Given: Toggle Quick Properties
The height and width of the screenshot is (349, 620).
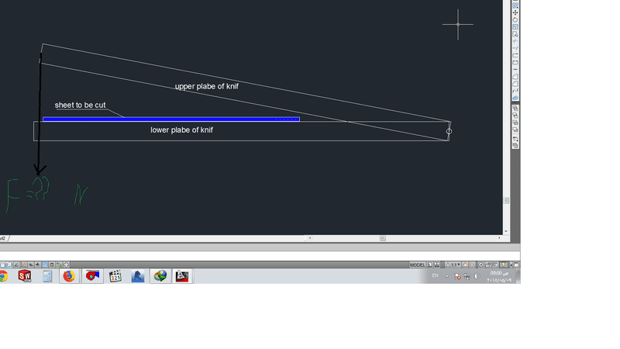Looking at the screenshot, I should 52,264.
